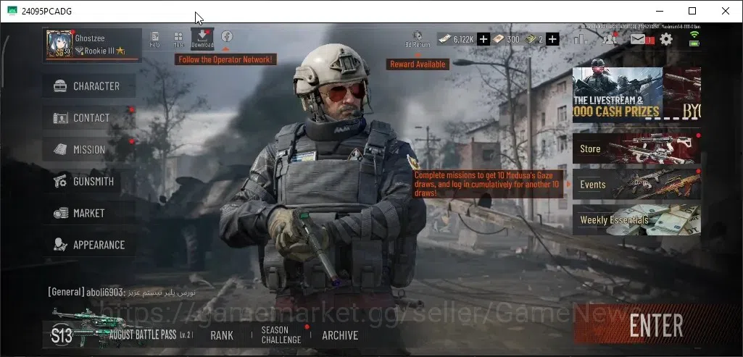Screen dimensions: 743x357
Task: Open the CHARACTER menu
Action: point(89,86)
